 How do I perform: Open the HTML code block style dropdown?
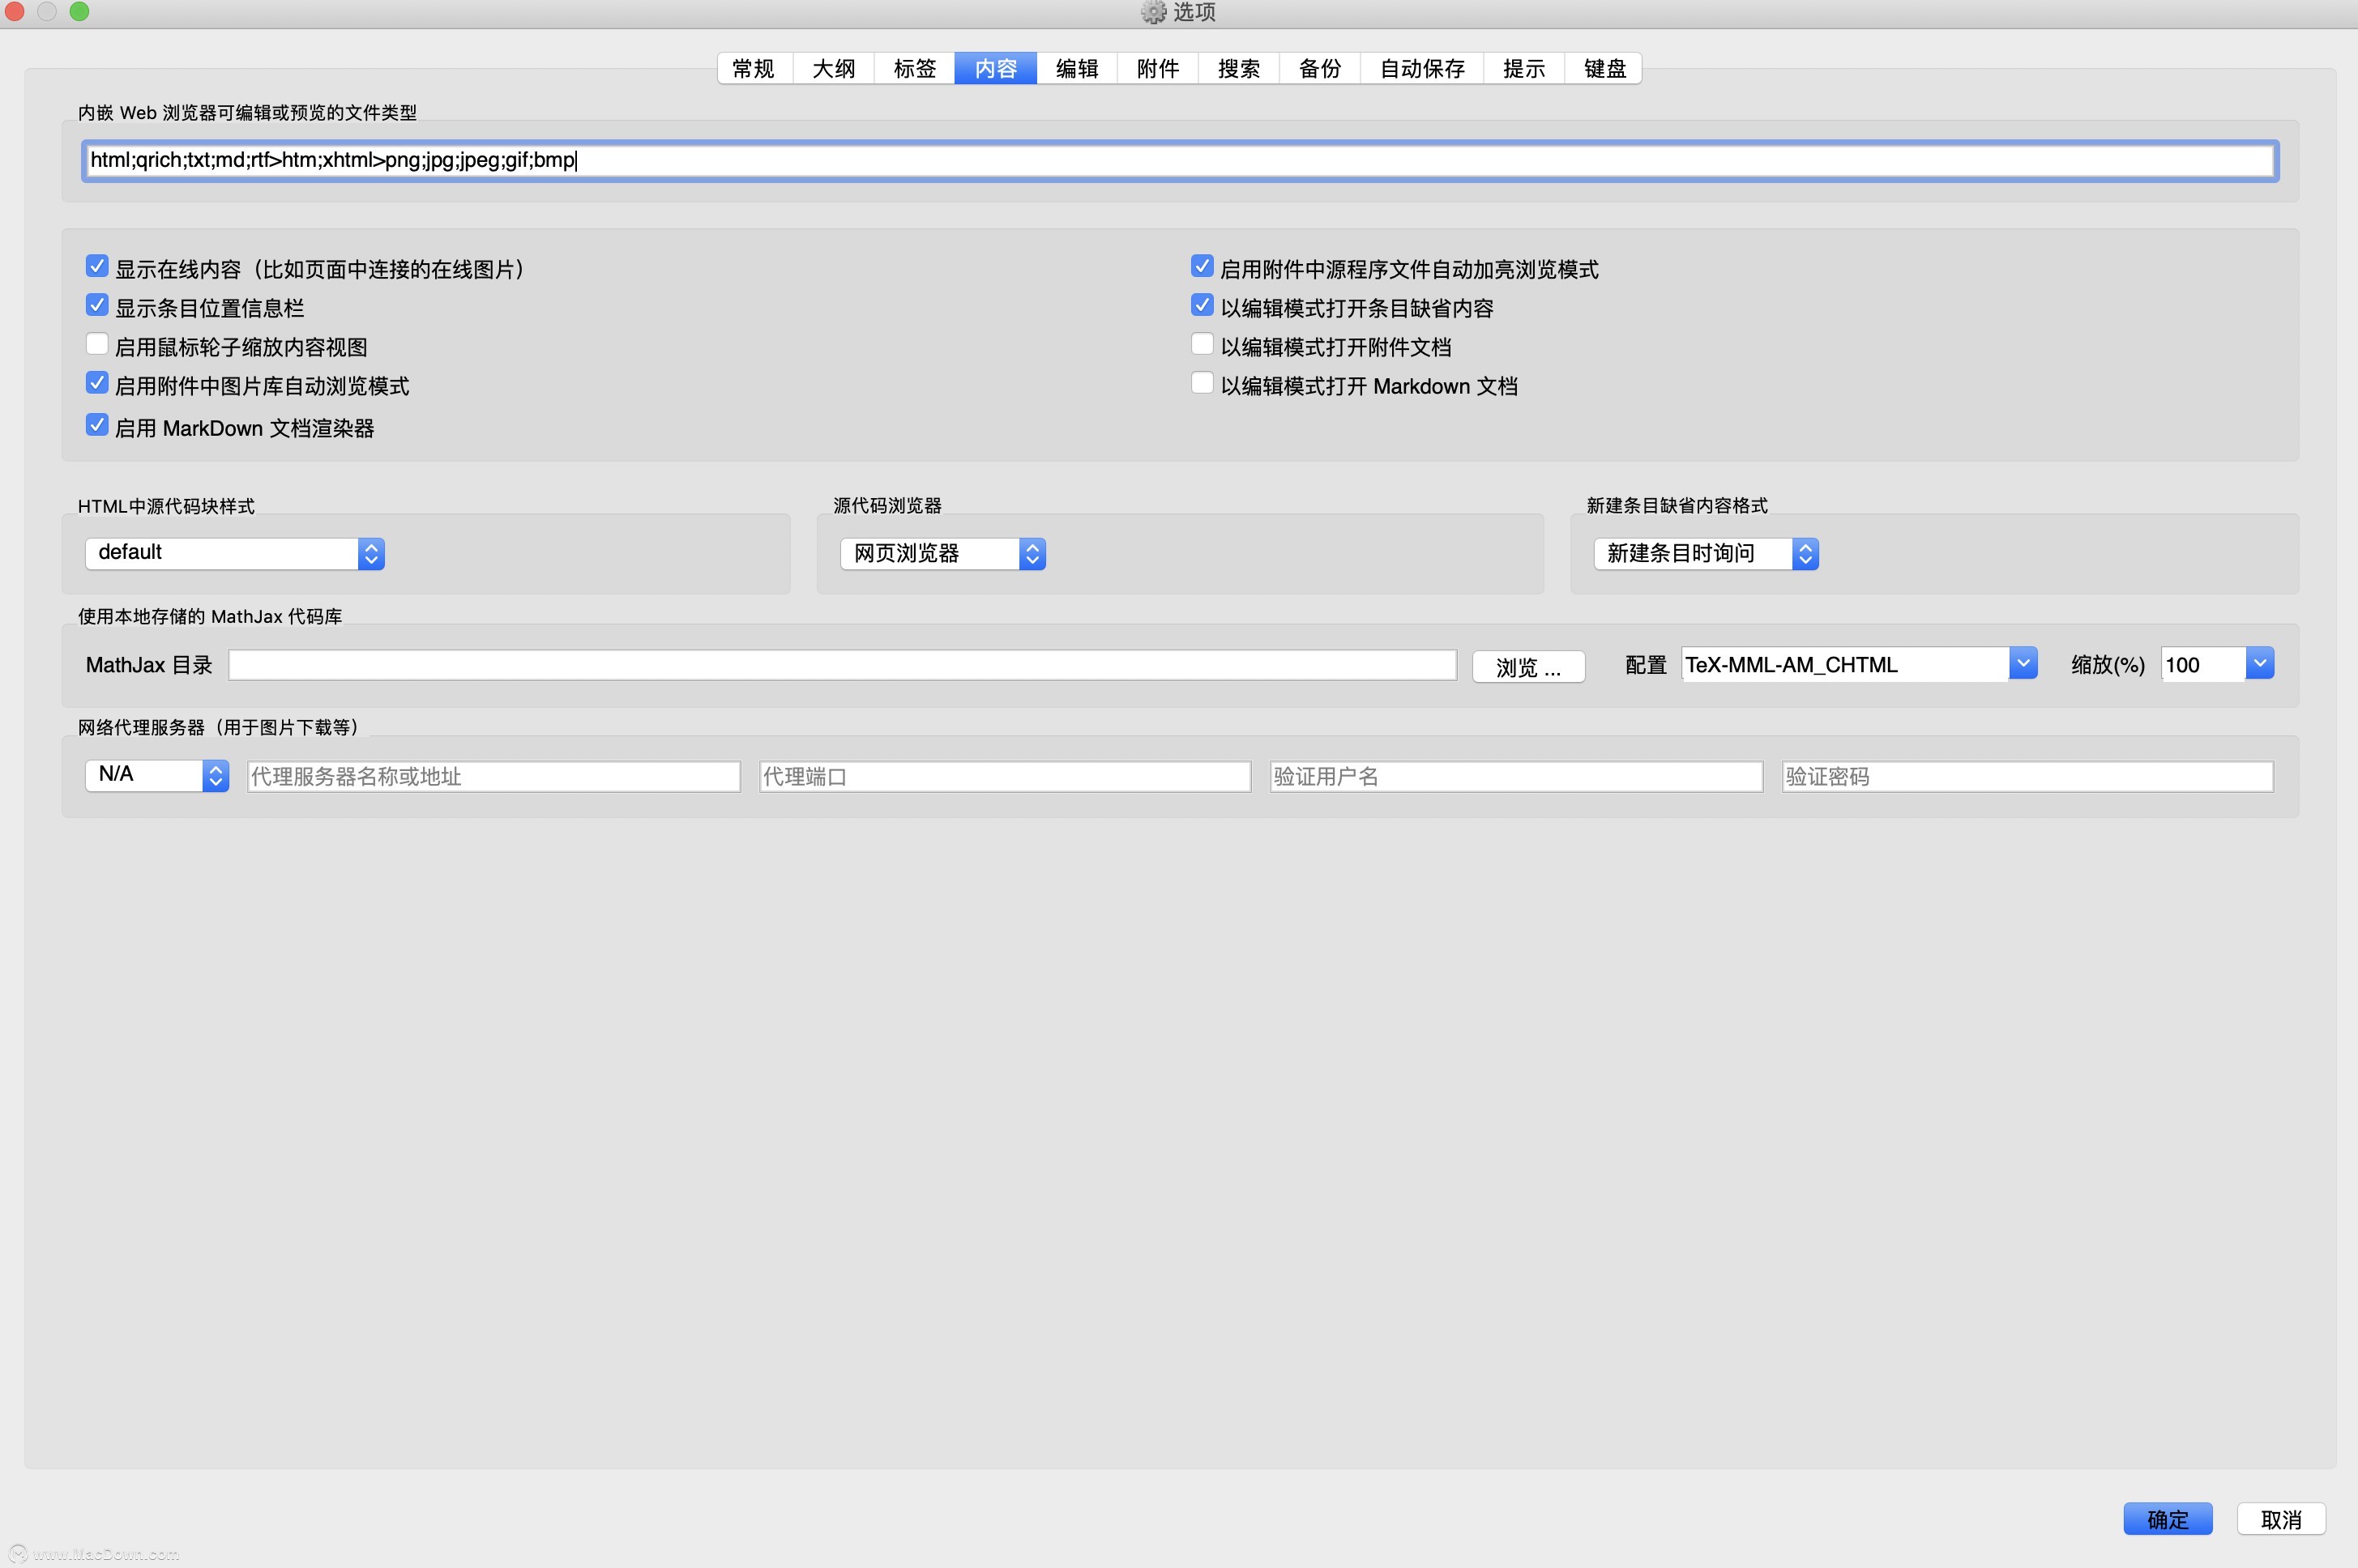(235, 553)
